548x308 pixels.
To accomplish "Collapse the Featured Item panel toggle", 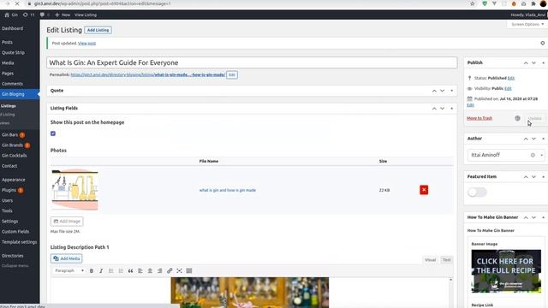I will point(544,177).
